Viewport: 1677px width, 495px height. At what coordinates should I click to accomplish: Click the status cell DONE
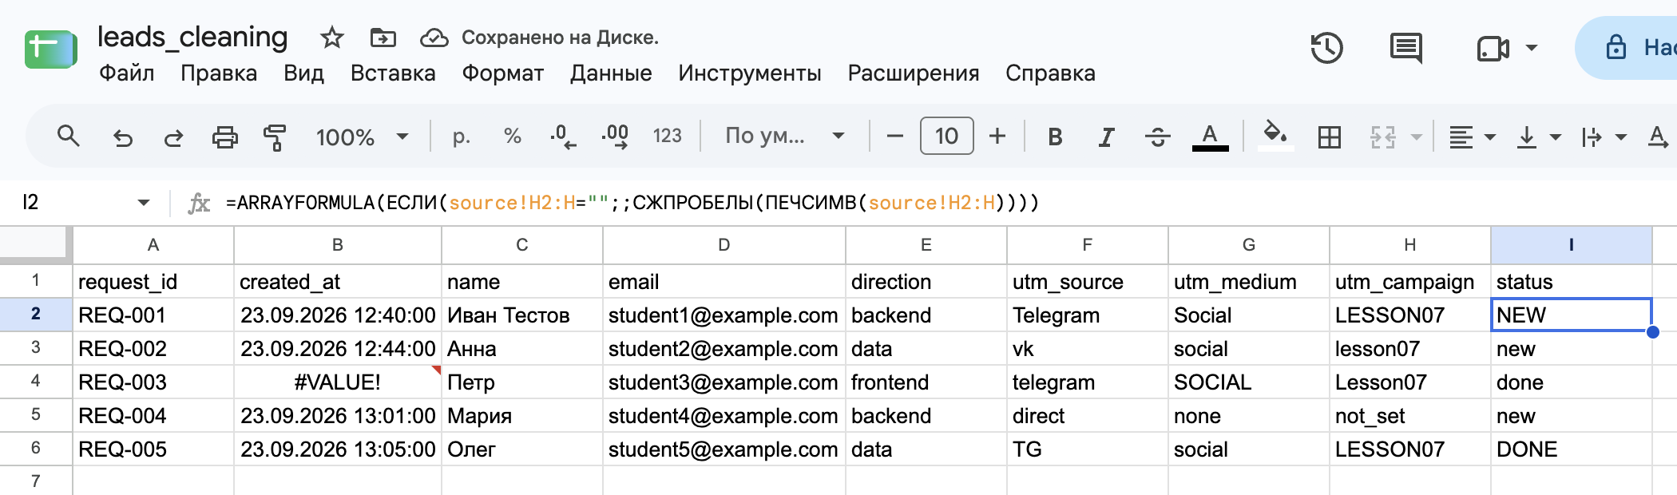(x=1571, y=449)
